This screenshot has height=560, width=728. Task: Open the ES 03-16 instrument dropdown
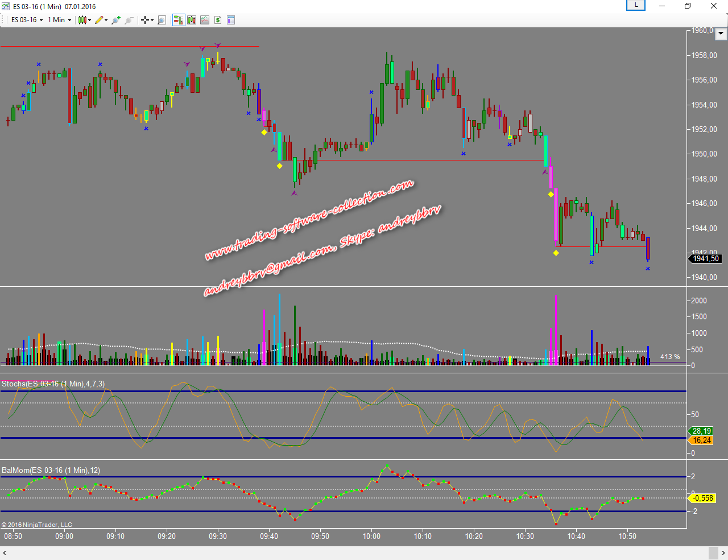click(27, 20)
